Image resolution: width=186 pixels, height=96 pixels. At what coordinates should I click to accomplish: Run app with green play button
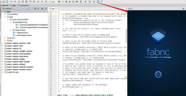coord(60,2)
